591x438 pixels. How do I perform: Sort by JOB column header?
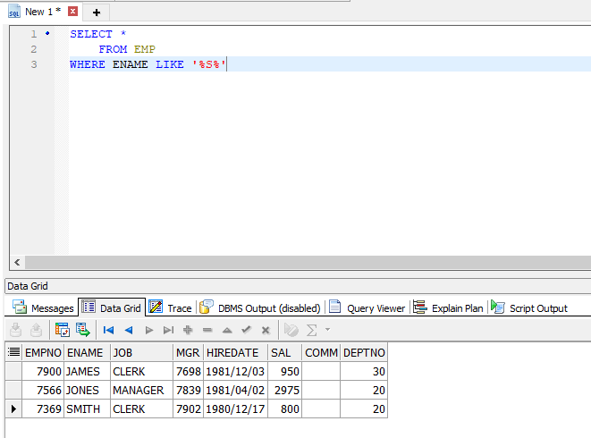(x=142, y=352)
